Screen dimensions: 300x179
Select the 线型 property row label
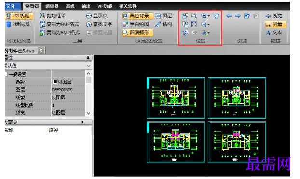coord(20,97)
